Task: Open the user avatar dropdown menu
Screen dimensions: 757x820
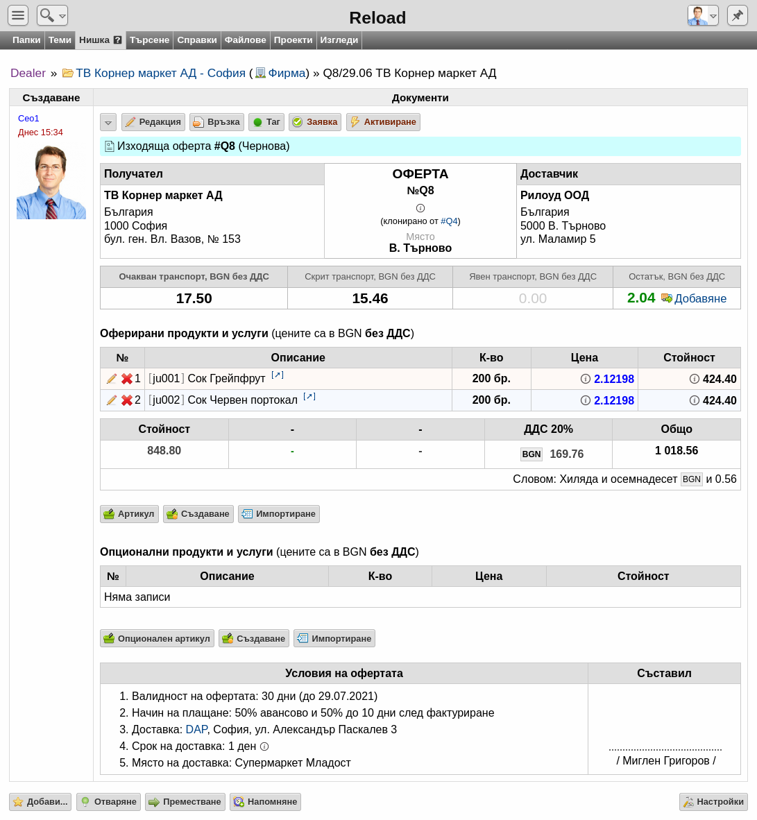Action: (x=703, y=15)
